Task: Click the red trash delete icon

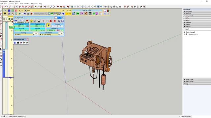Action: [x=55, y=21]
